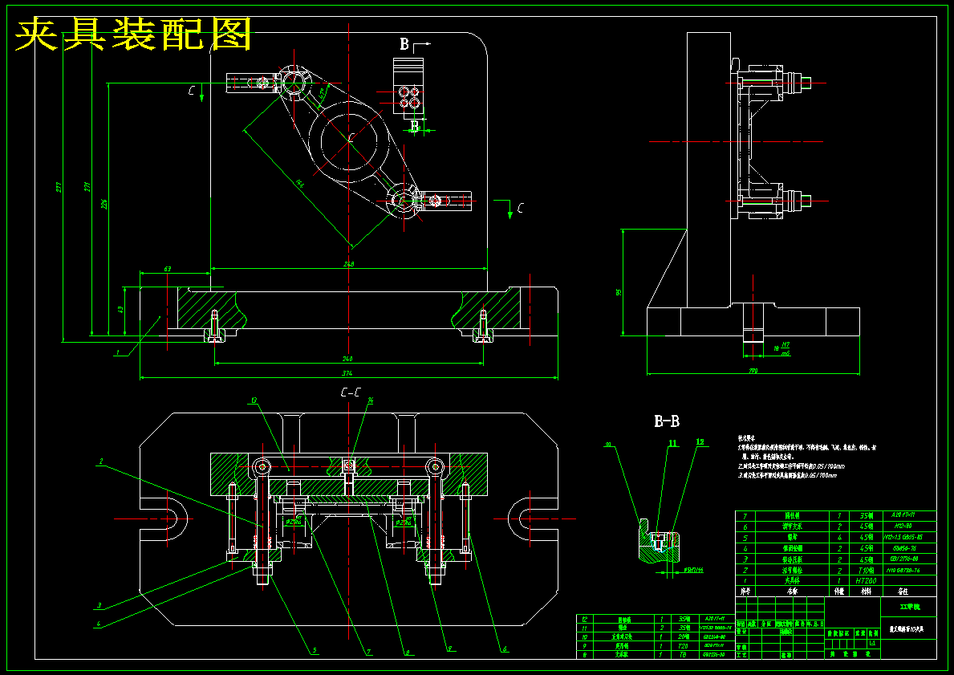
Task: Click balloon callout 13 in C-C view
Action: click(253, 400)
